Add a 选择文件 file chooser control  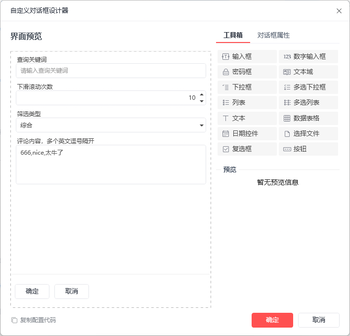(308, 133)
